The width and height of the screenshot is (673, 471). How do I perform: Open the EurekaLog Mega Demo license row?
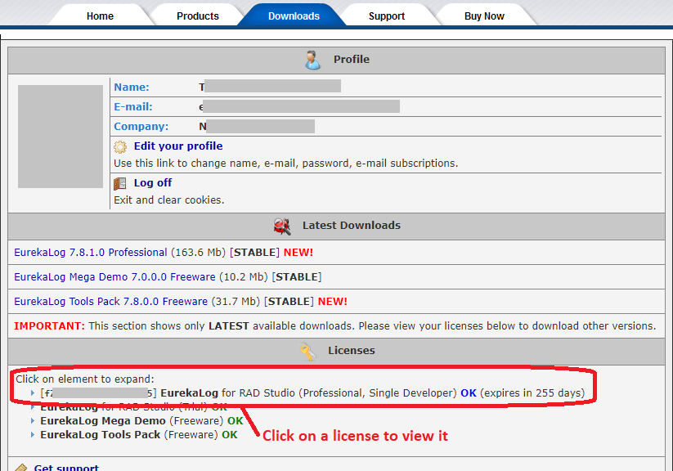click(x=141, y=421)
